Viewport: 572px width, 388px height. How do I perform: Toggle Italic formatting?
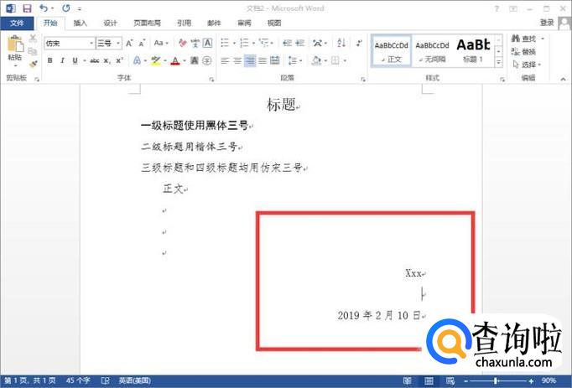[x=62, y=60]
